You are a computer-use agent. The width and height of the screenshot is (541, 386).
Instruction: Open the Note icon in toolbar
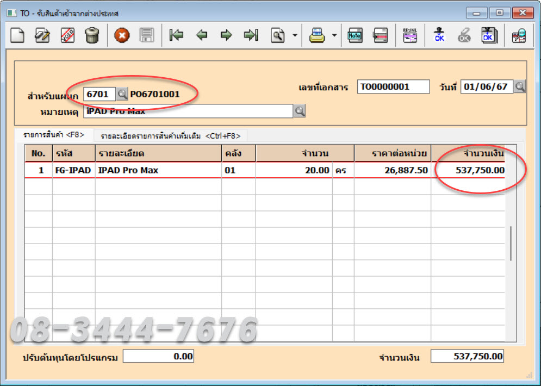point(355,35)
